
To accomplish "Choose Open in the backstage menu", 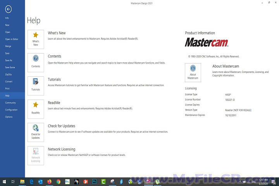I will click(8, 32).
